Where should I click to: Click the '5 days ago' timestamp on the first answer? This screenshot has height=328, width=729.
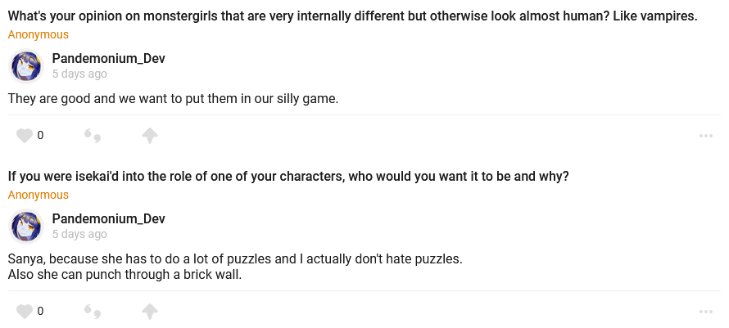point(79,74)
